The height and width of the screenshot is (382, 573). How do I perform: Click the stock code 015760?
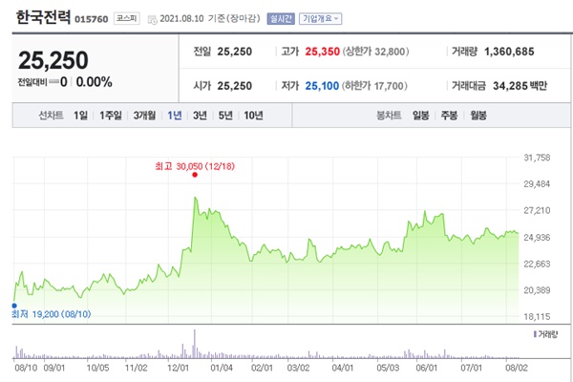click(92, 19)
